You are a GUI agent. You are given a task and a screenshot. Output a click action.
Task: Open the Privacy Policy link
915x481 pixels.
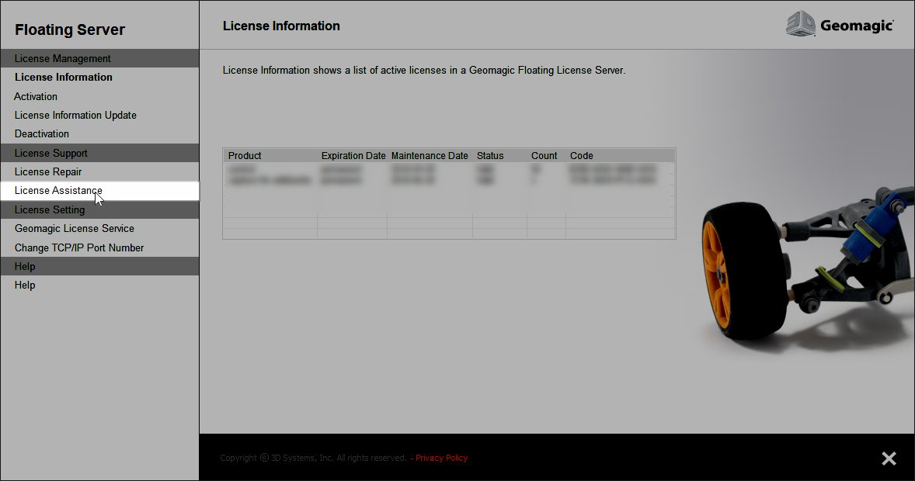coord(441,458)
